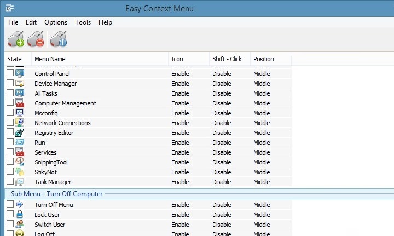Click Middle in the Switch User row

[262, 225]
